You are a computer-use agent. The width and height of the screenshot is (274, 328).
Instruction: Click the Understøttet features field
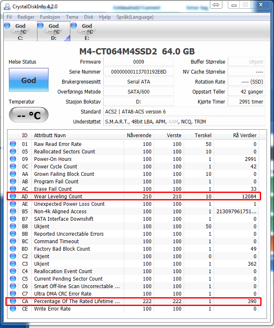(x=184, y=121)
